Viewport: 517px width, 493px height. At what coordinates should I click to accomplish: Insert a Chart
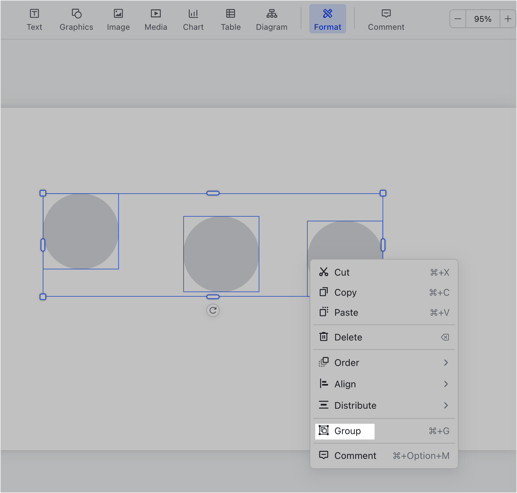pyautogui.click(x=193, y=19)
